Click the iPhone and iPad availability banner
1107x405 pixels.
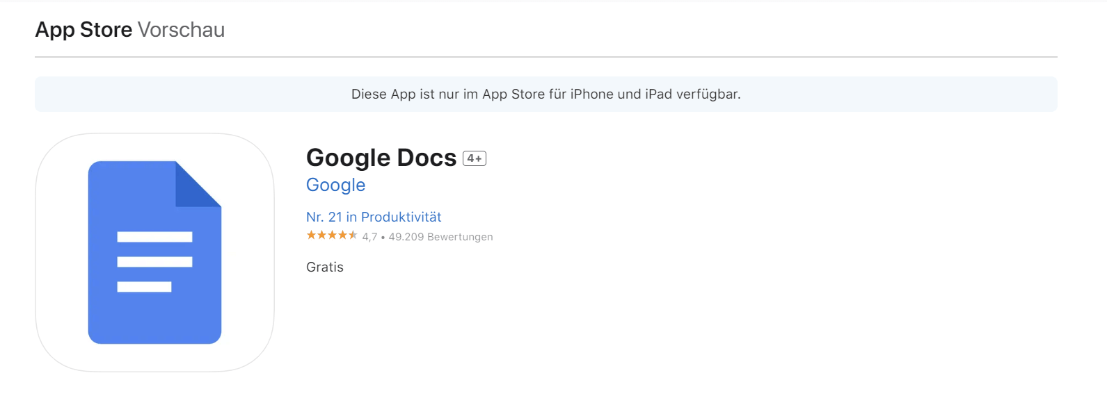pos(545,94)
